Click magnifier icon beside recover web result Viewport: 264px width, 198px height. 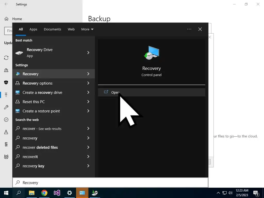coord(18,128)
